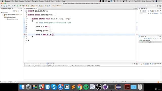Open the Navigate menu
Viewport: 162px width, 91px height.
[x=35, y=1]
